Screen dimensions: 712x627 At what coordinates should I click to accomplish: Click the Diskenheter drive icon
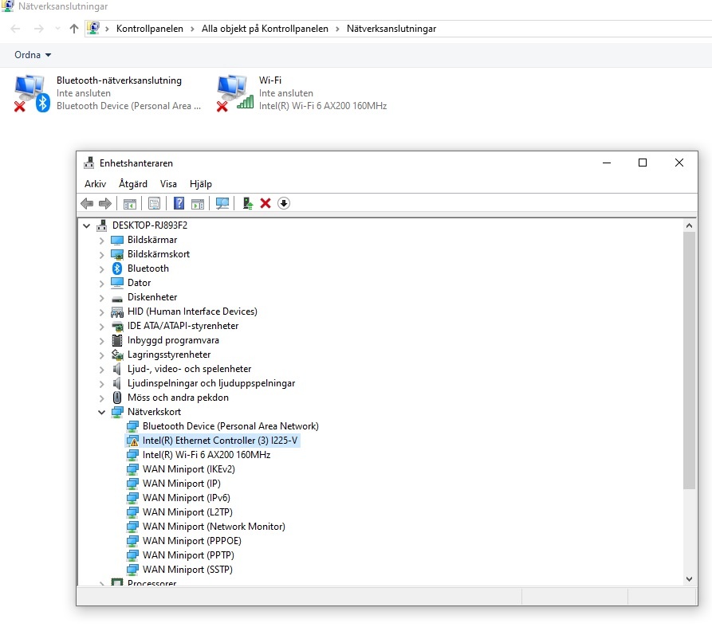click(117, 298)
